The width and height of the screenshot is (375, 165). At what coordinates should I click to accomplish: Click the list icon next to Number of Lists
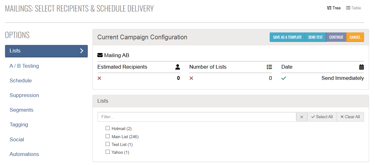pyautogui.click(x=269, y=67)
